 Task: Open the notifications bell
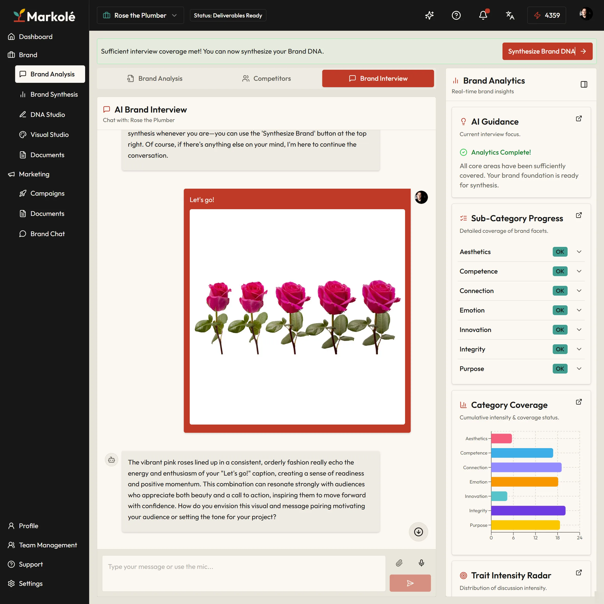[x=483, y=15]
